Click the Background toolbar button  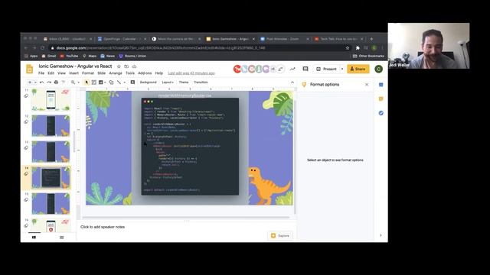coord(148,82)
